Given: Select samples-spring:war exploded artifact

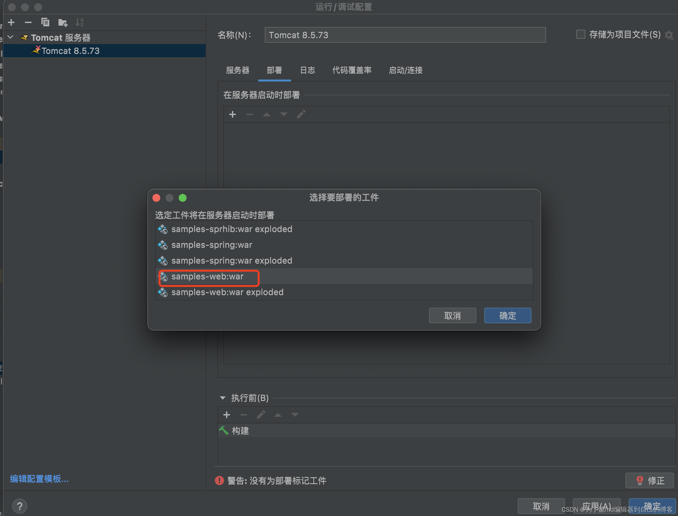Looking at the screenshot, I should 231,260.
